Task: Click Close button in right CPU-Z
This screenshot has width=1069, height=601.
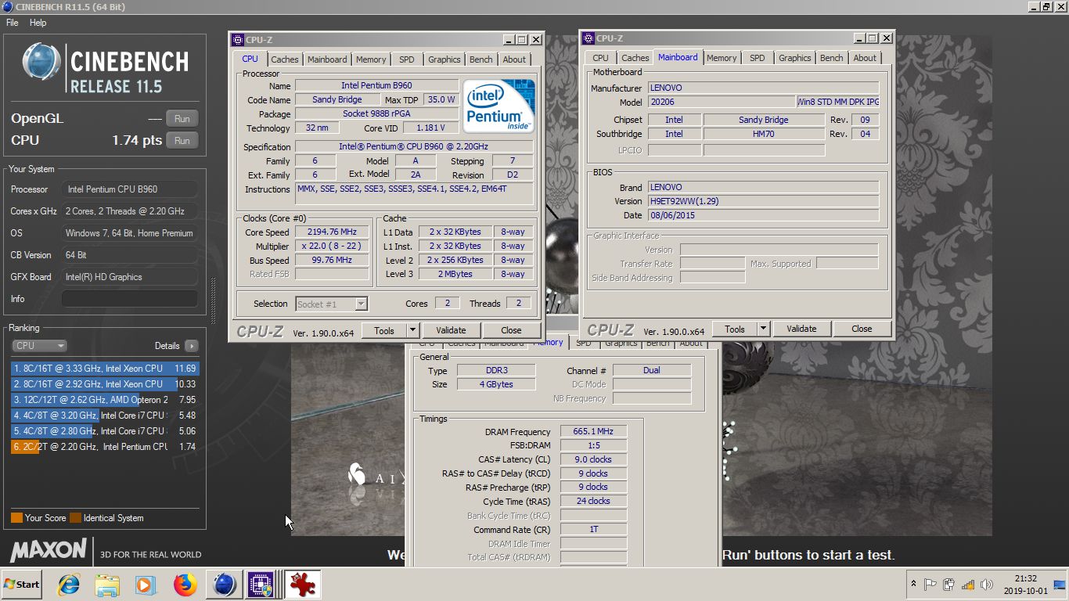Action: 862,329
